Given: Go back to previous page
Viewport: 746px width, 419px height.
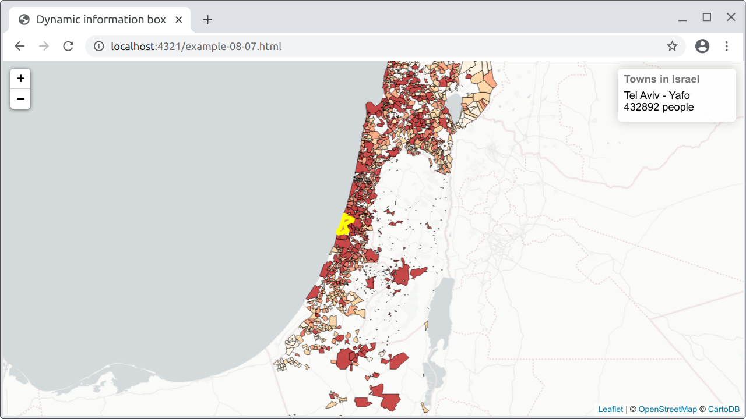Looking at the screenshot, I should (x=20, y=46).
